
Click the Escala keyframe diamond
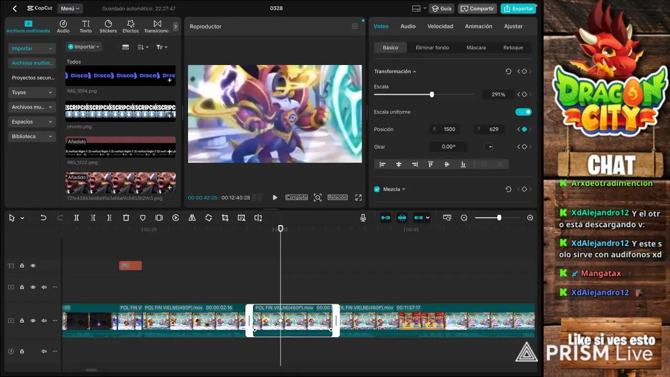click(x=524, y=95)
